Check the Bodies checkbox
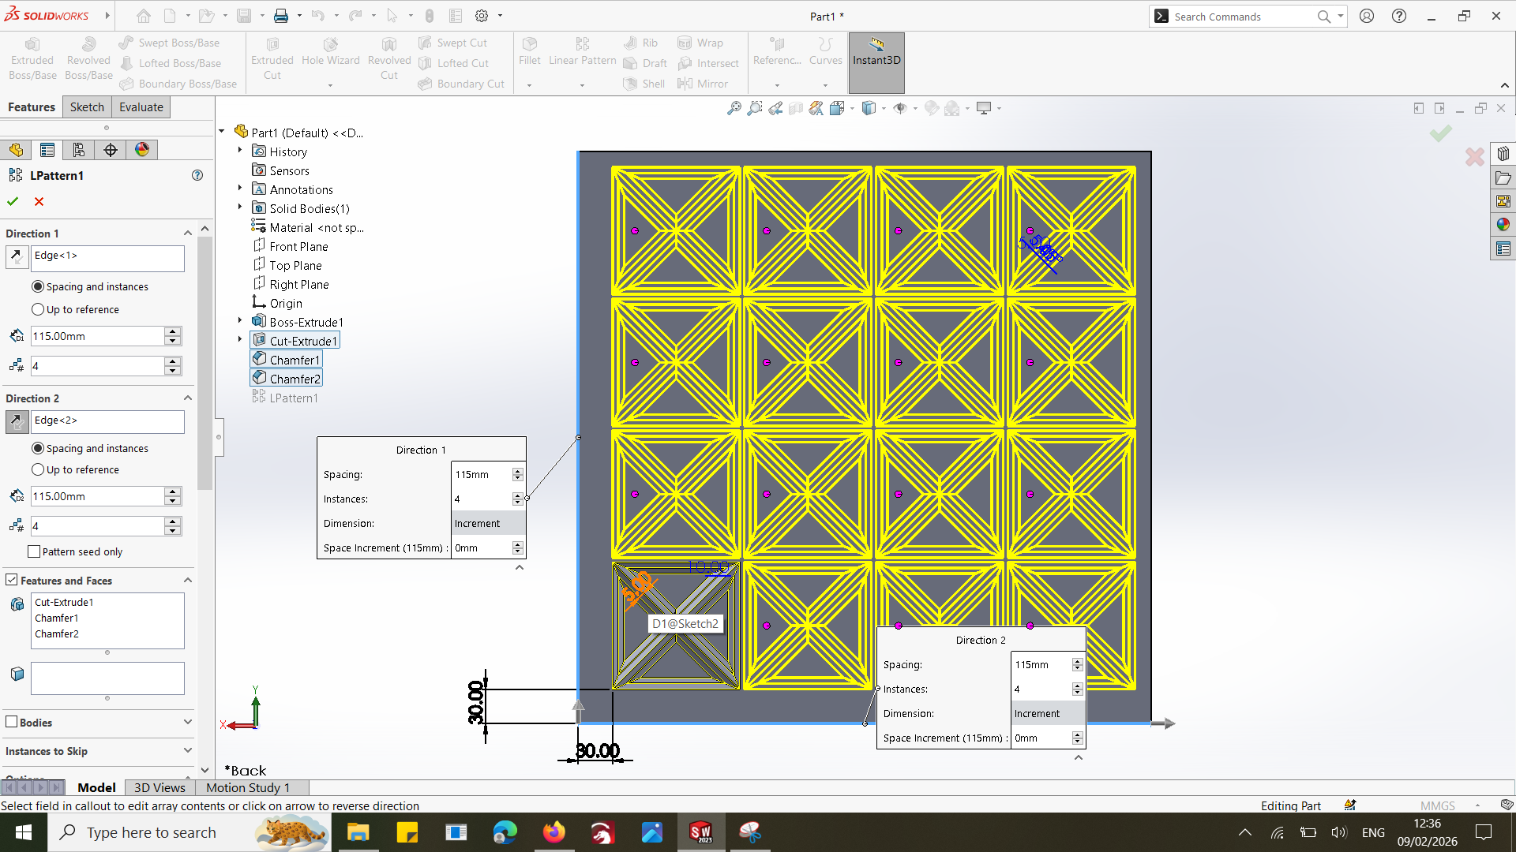The height and width of the screenshot is (852, 1516). tap(12, 722)
